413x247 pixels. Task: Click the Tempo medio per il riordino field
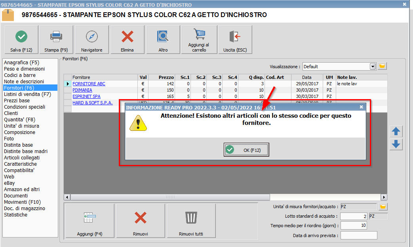(354, 225)
